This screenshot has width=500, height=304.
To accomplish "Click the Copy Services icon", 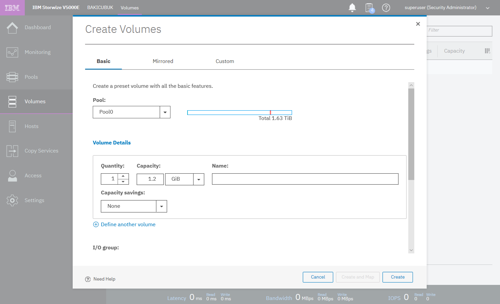I will pos(12,151).
